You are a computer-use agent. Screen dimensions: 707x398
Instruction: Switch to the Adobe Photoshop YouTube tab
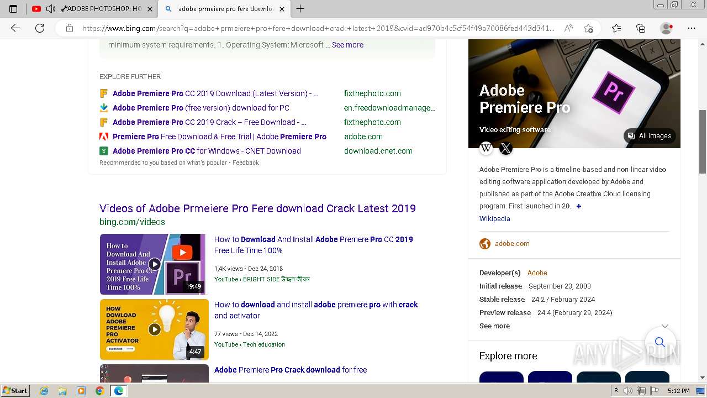pyautogui.click(x=93, y=9)
